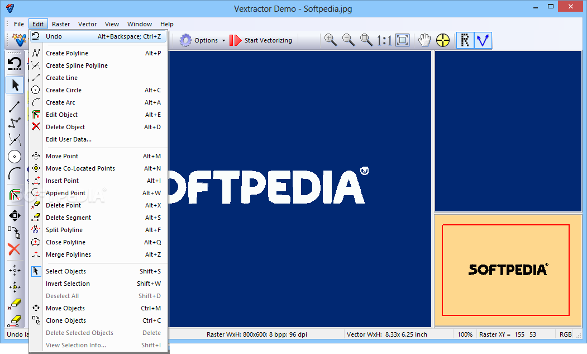Choose the spline polyline tool in sidebar
This screenshot has width=587, height=354.
coord(15,139)
